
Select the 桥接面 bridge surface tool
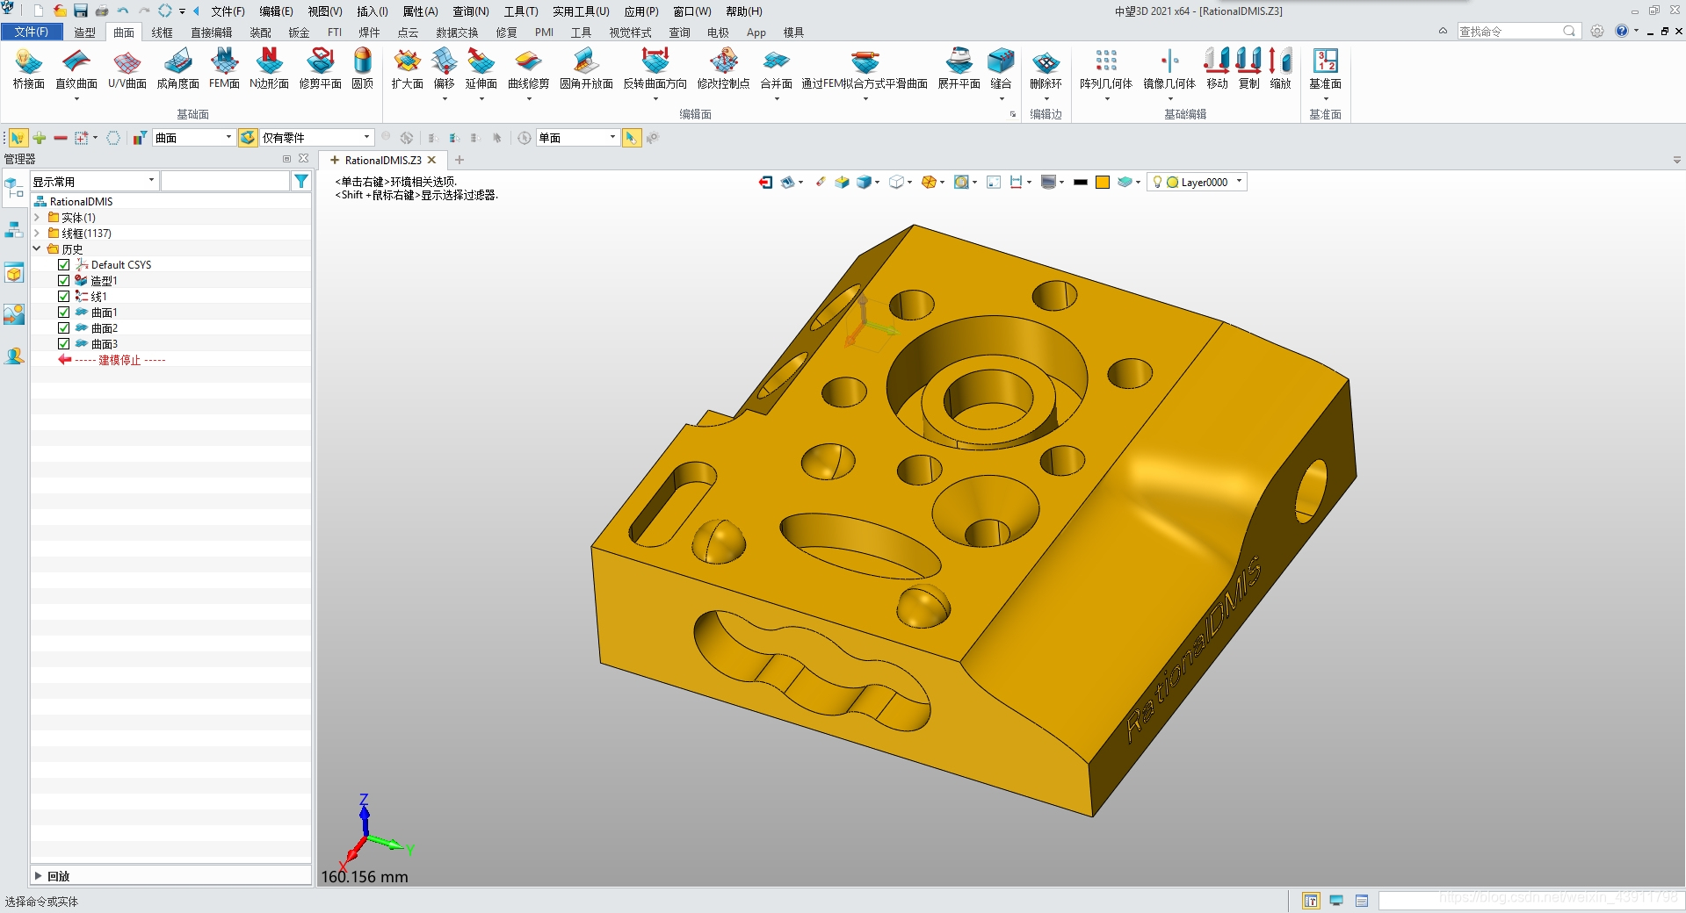pos(28,68)
